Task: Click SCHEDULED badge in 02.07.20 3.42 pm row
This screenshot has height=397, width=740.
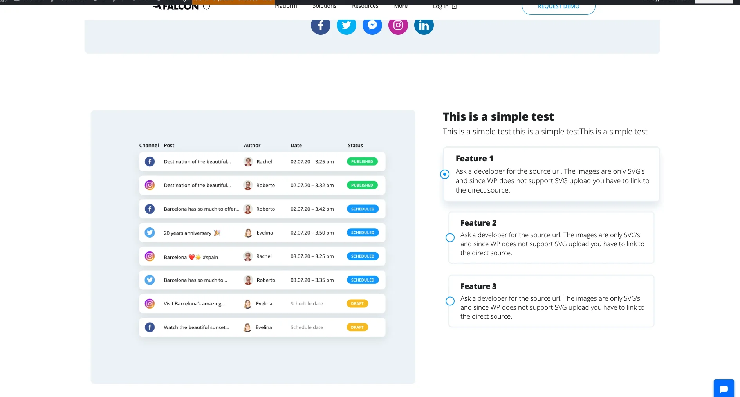Action: point(363,209)
